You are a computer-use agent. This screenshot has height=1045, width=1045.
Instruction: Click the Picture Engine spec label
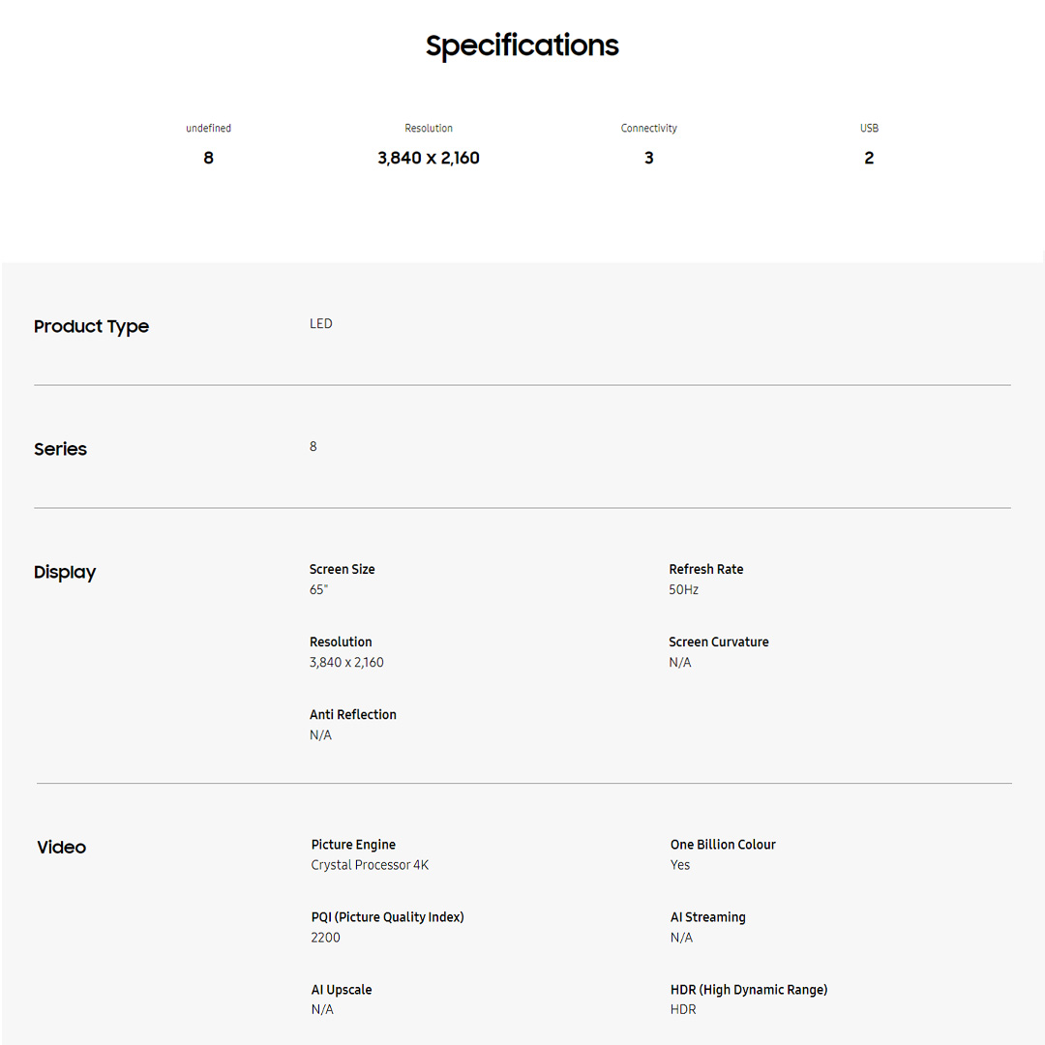coord(353,845)
